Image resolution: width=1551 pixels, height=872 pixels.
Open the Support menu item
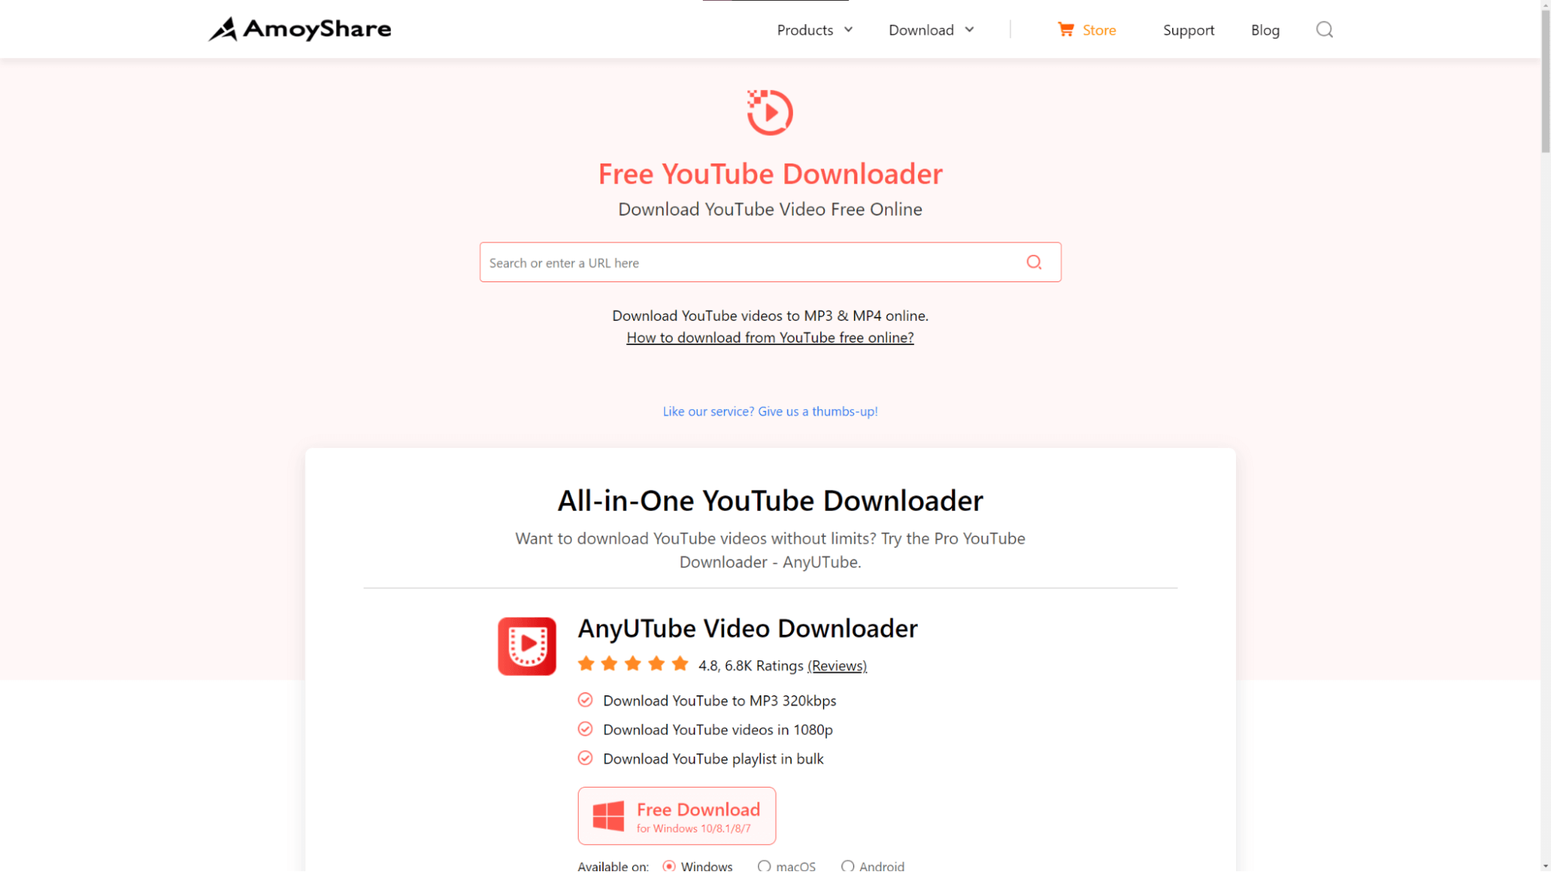1189,29
